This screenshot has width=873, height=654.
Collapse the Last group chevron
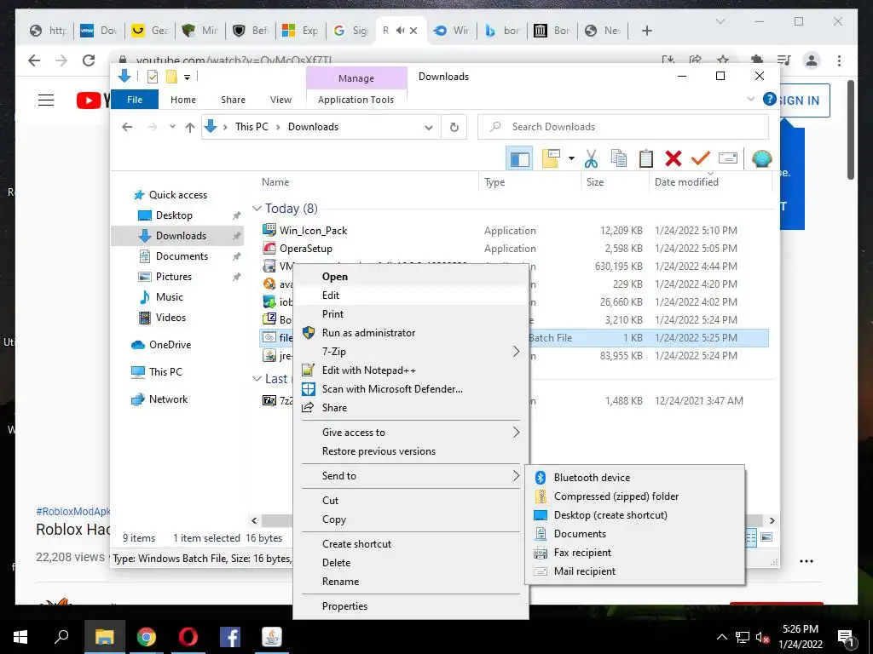tap(257, 379)
